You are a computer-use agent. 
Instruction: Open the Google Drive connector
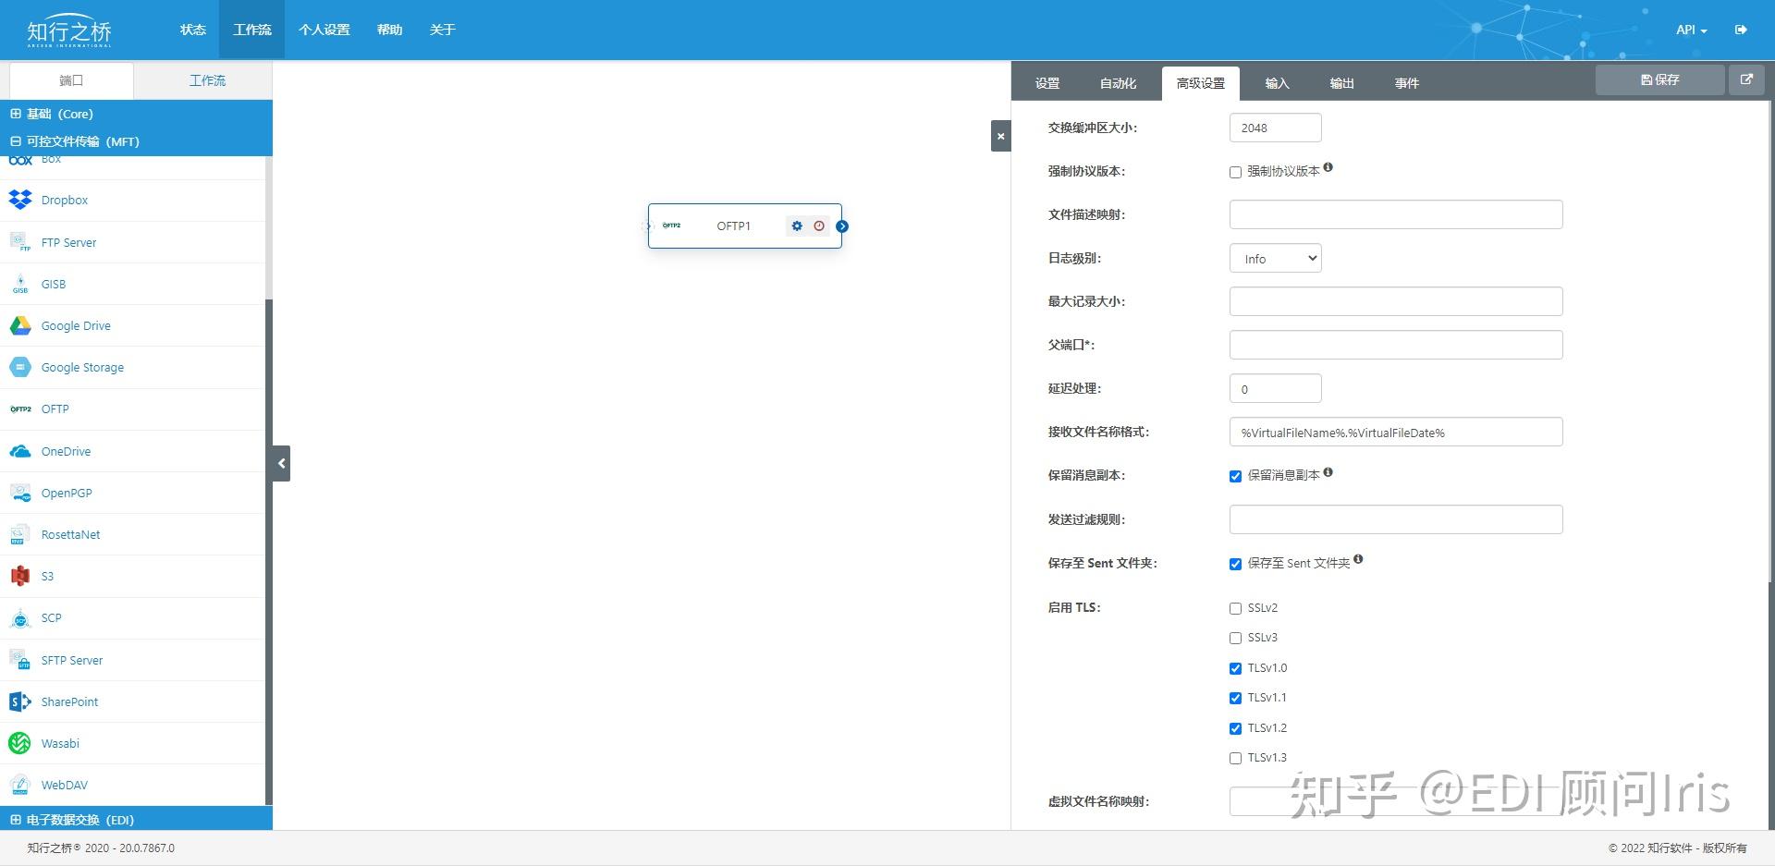pos(76,325)
